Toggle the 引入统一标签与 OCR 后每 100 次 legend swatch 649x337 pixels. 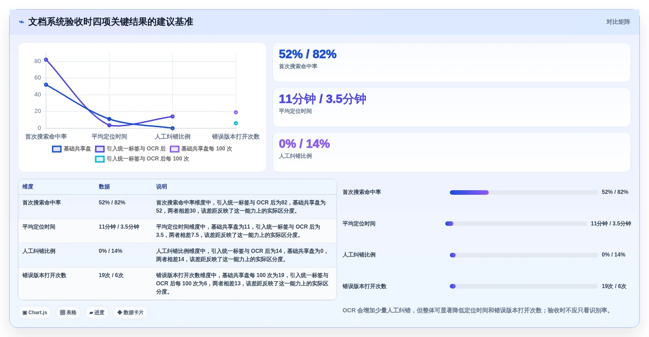[x=100, y=159]
